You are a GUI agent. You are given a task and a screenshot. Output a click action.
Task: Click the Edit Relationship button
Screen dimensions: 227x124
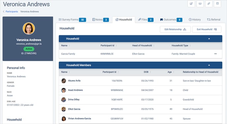coord(175,29)
